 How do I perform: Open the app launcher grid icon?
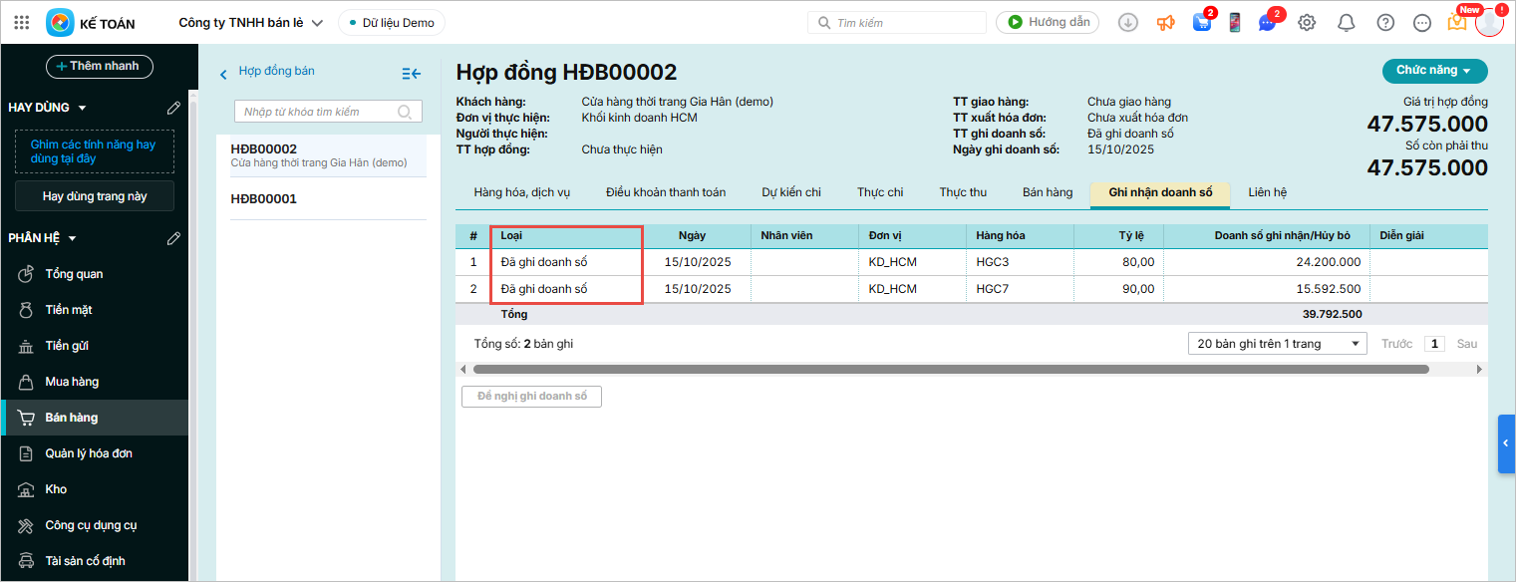pos(22,22)
